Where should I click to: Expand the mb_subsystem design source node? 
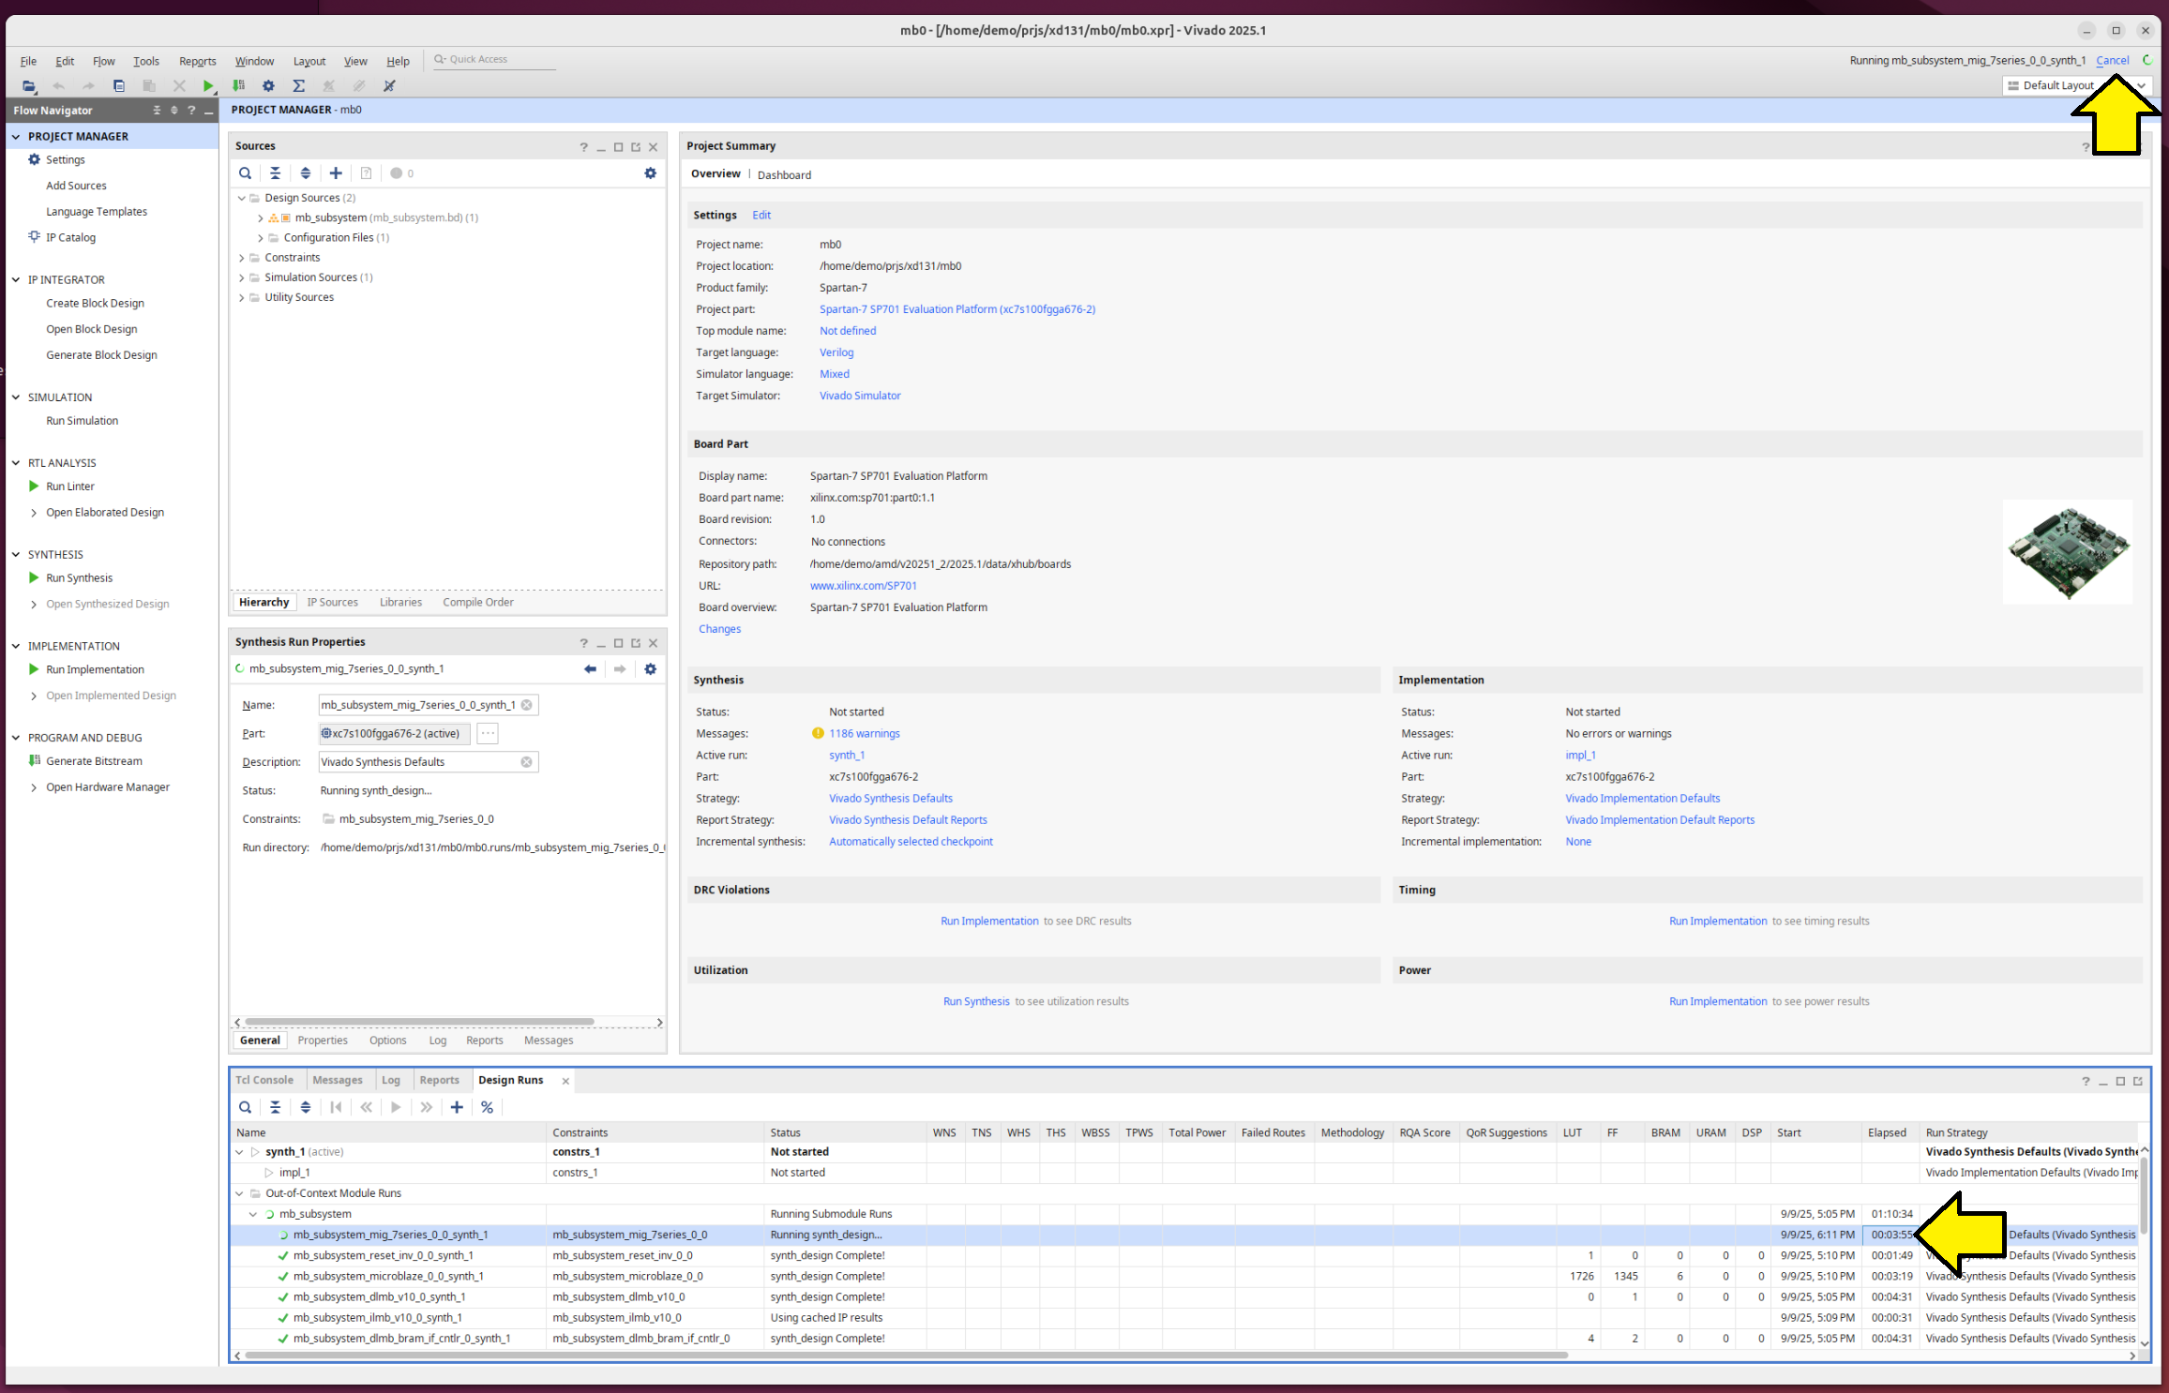click(x=261, y=217)
